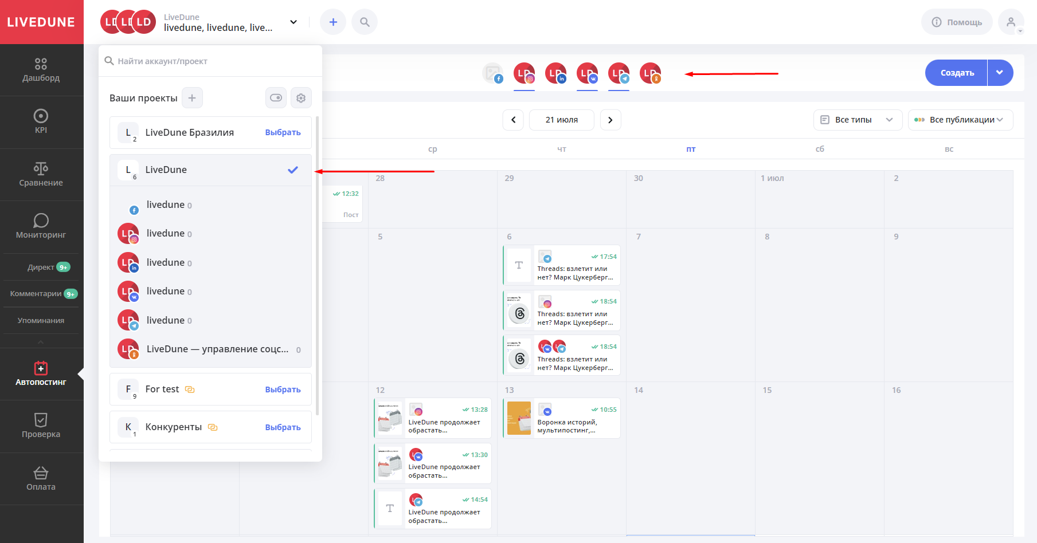Open the Все типы dropdown
Image resolution: width=1037 pixels, height=543 pixels.
(858, 120)
